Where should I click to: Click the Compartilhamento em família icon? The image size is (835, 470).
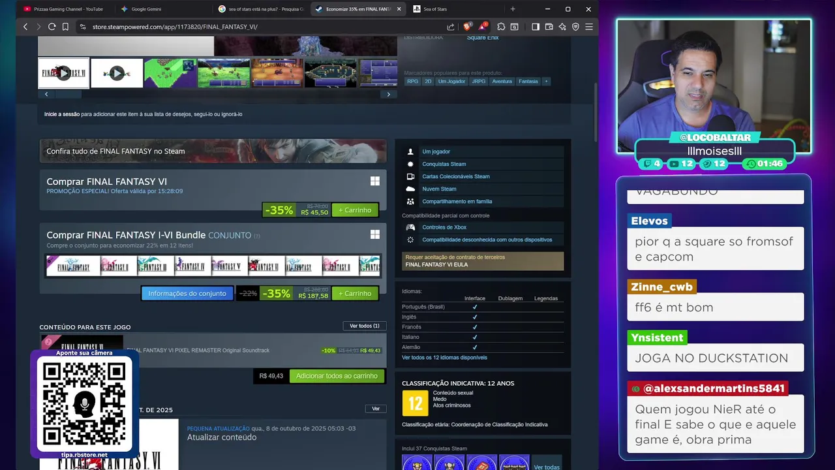pyautogui.click(x=410, y=201)
